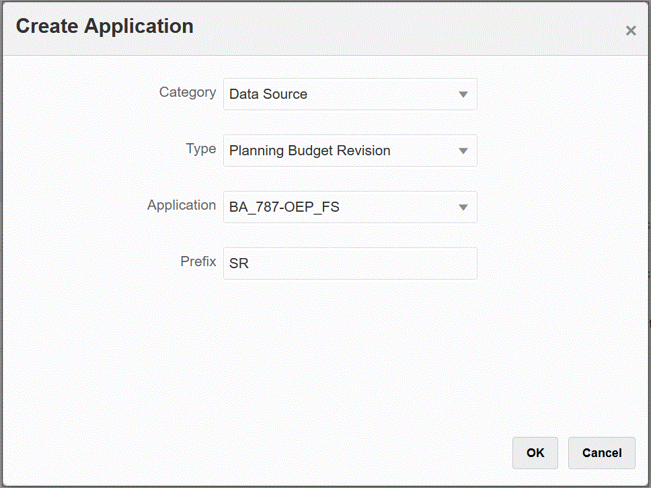Image resolution: width=651 pixels, height=488 pixels.
Task: Click the Application field label
Action: point(182,206)
